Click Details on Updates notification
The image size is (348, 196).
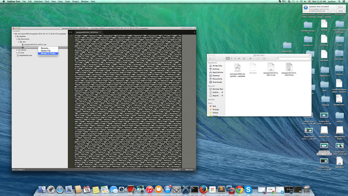340,7
